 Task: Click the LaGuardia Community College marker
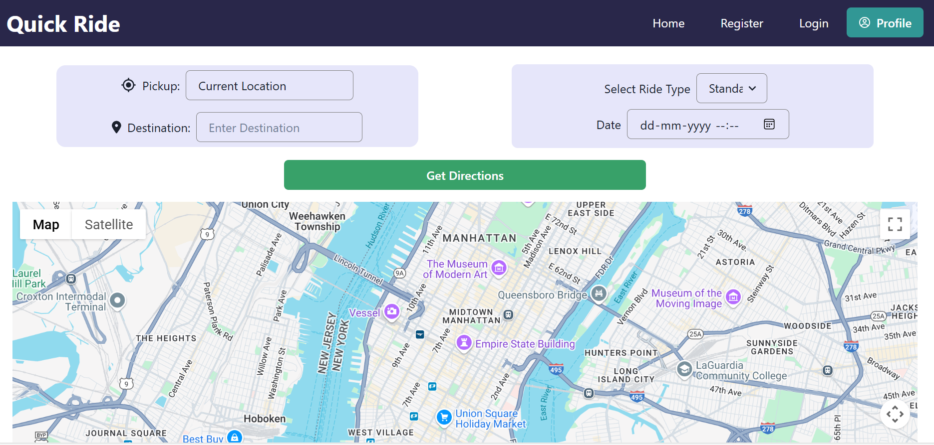[x=684, y=369]
